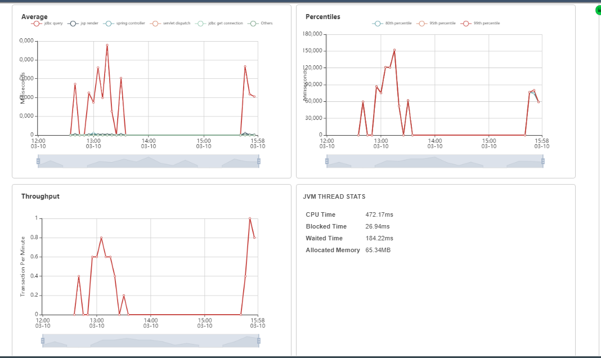Click the 99th percentile legend marker
Screen dimensions: 601x358
point(465,23)
